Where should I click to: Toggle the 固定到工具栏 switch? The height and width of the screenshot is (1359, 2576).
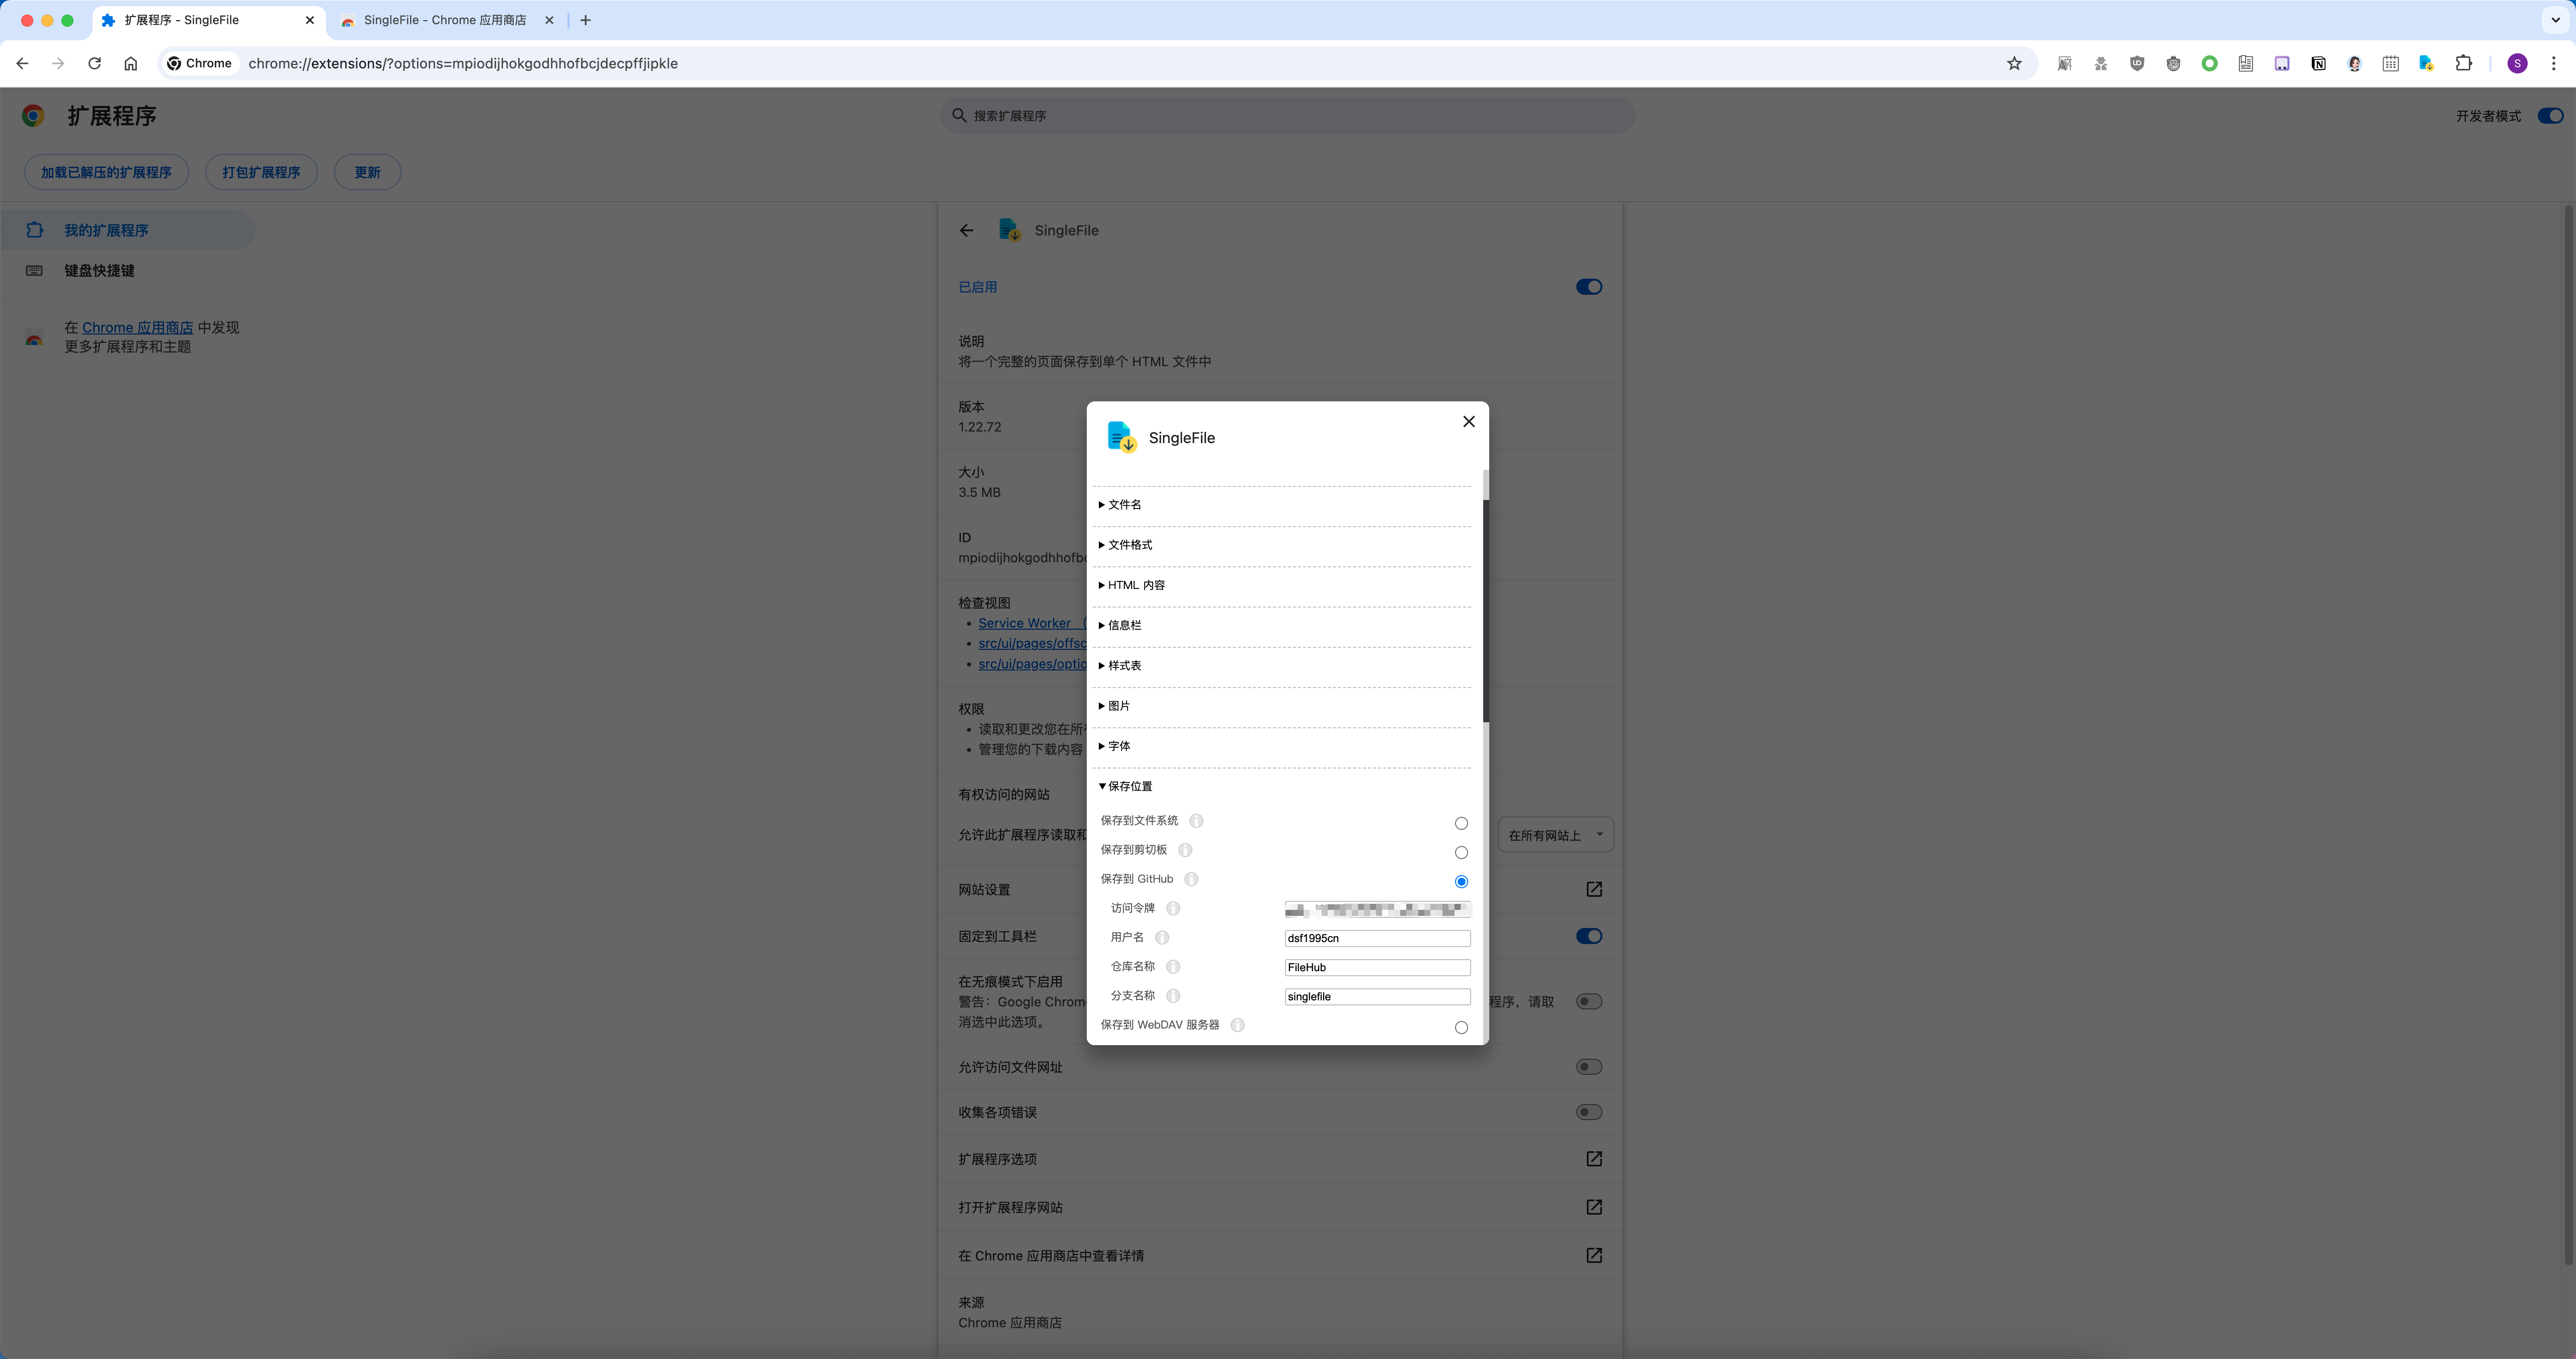(x=1588, y=936)
